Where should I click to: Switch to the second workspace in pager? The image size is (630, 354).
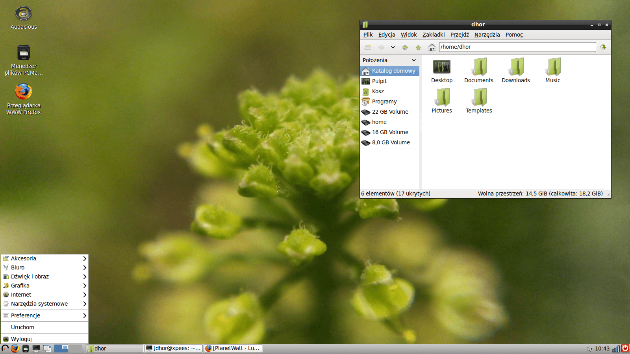coord(76,348)
